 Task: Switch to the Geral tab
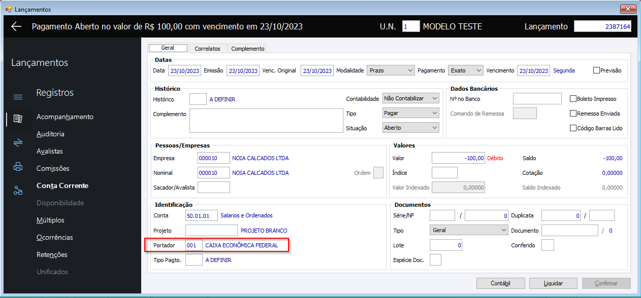point(168,48)
